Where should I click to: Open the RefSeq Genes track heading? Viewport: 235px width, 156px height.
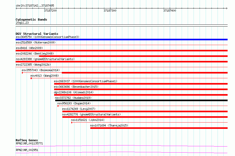(x=27, y=140)
